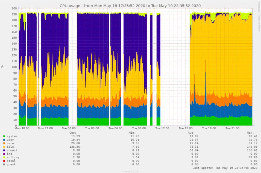Click the Mon 18:00 time axis label

click(22, 128)
